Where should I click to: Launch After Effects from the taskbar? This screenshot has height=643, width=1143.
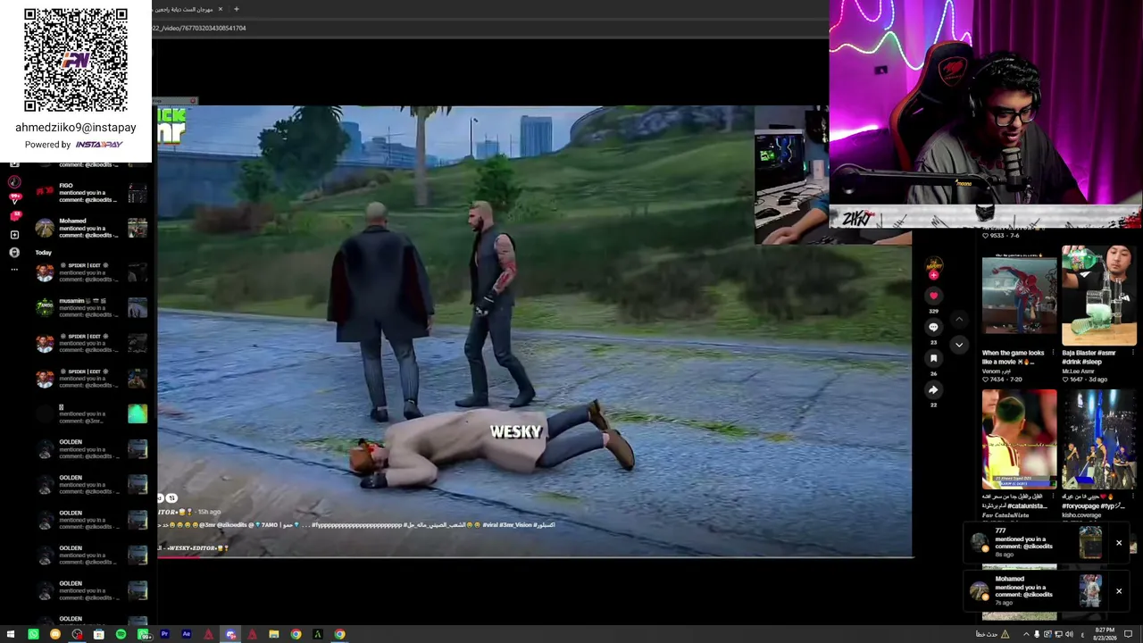pos(186,634)
